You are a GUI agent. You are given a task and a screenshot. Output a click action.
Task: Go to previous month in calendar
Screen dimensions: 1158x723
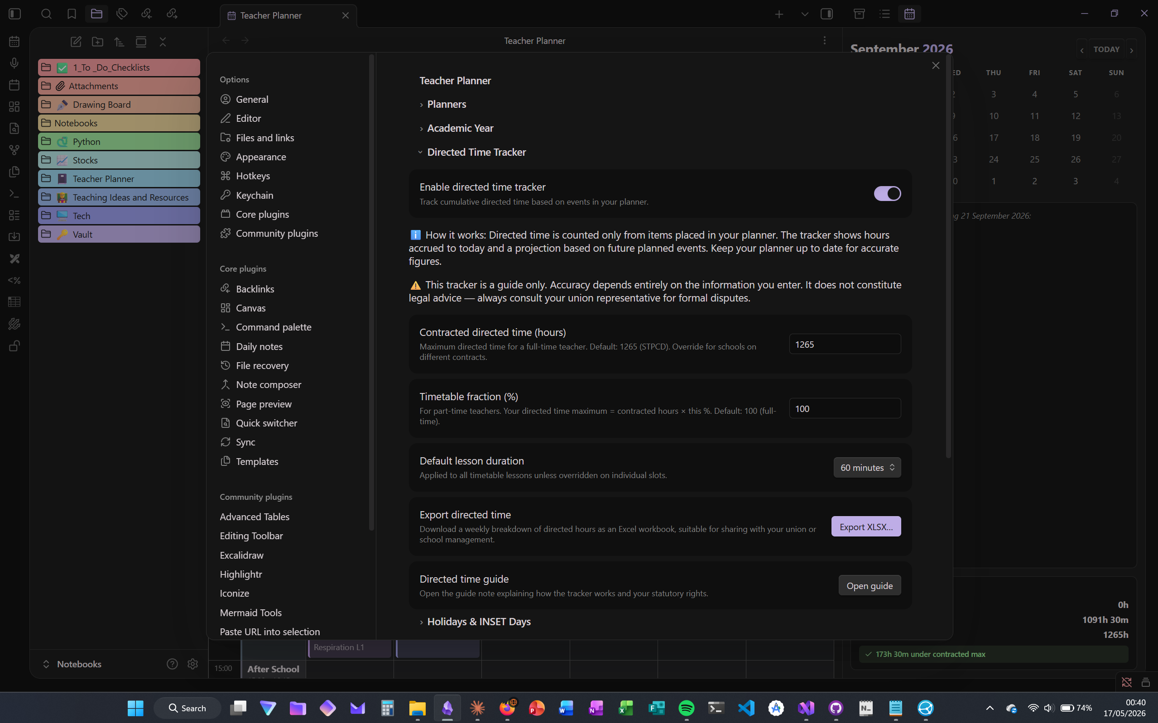pos(1082,50)
